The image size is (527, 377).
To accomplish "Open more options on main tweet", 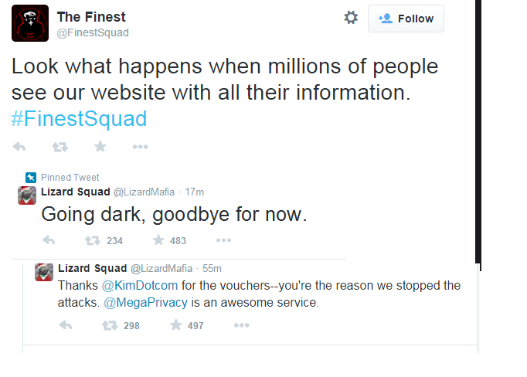I will (140, 147).
